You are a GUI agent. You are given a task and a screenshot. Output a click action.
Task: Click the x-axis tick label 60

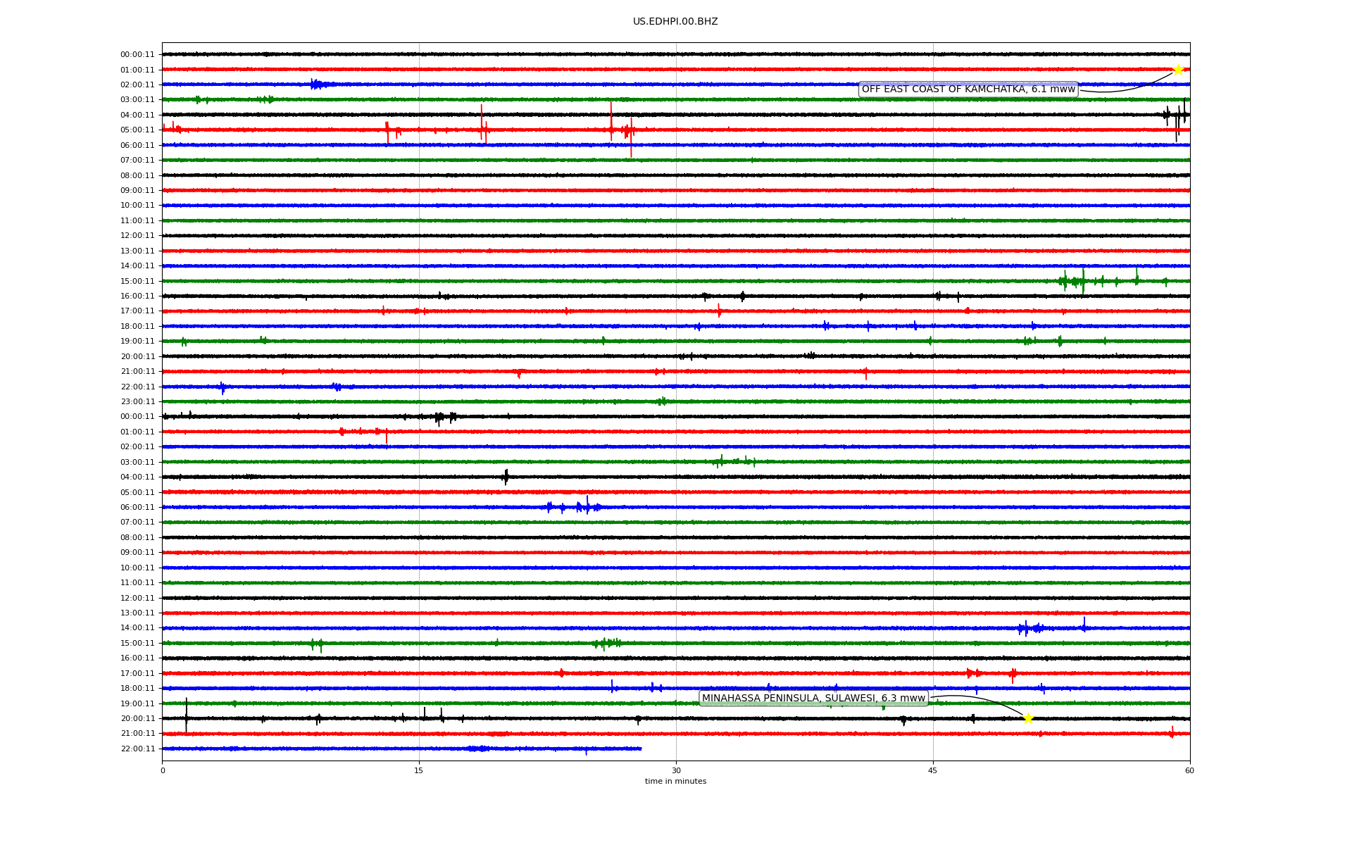click(x=1189, y=770)
